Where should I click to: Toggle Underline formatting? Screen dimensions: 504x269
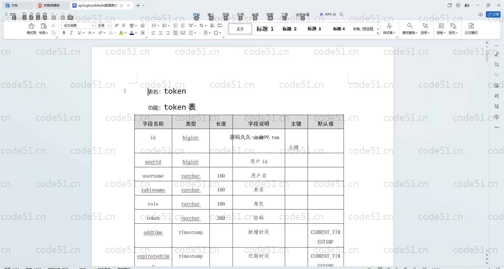coord(79,33)
